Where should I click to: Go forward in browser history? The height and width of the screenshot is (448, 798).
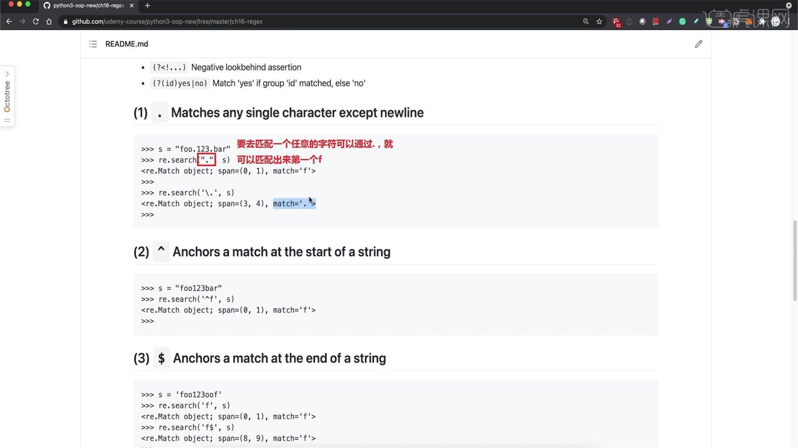(x=22, y=22)
